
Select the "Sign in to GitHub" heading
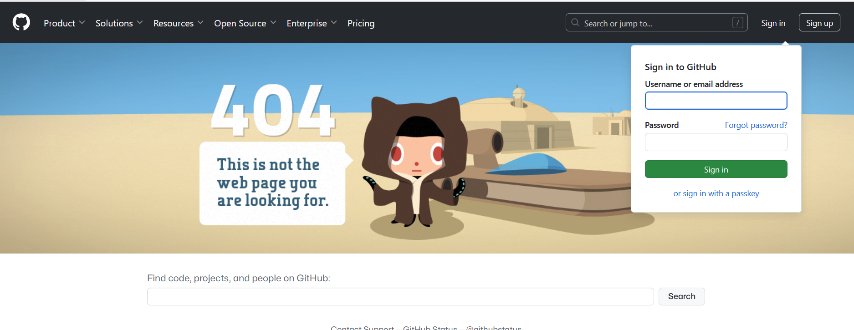coord(680,67)
